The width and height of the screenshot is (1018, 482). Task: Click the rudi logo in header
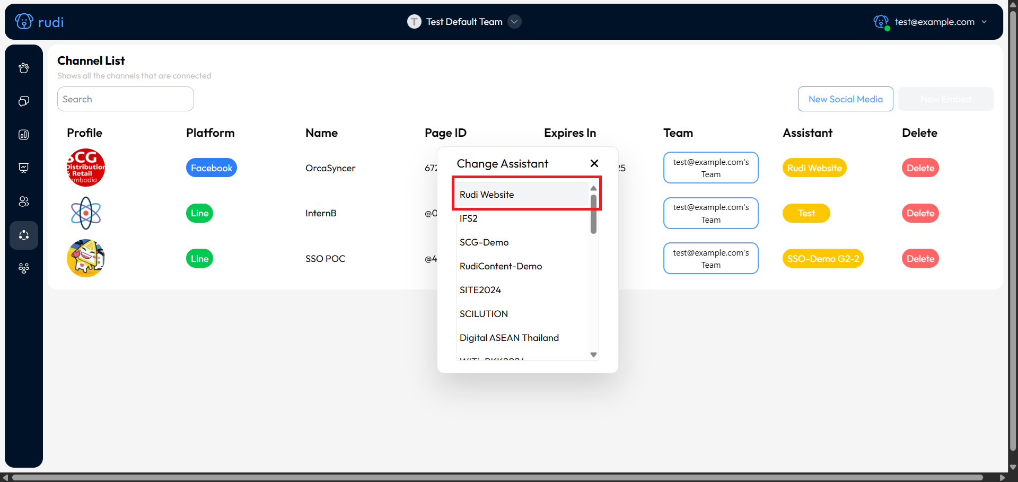39,22
